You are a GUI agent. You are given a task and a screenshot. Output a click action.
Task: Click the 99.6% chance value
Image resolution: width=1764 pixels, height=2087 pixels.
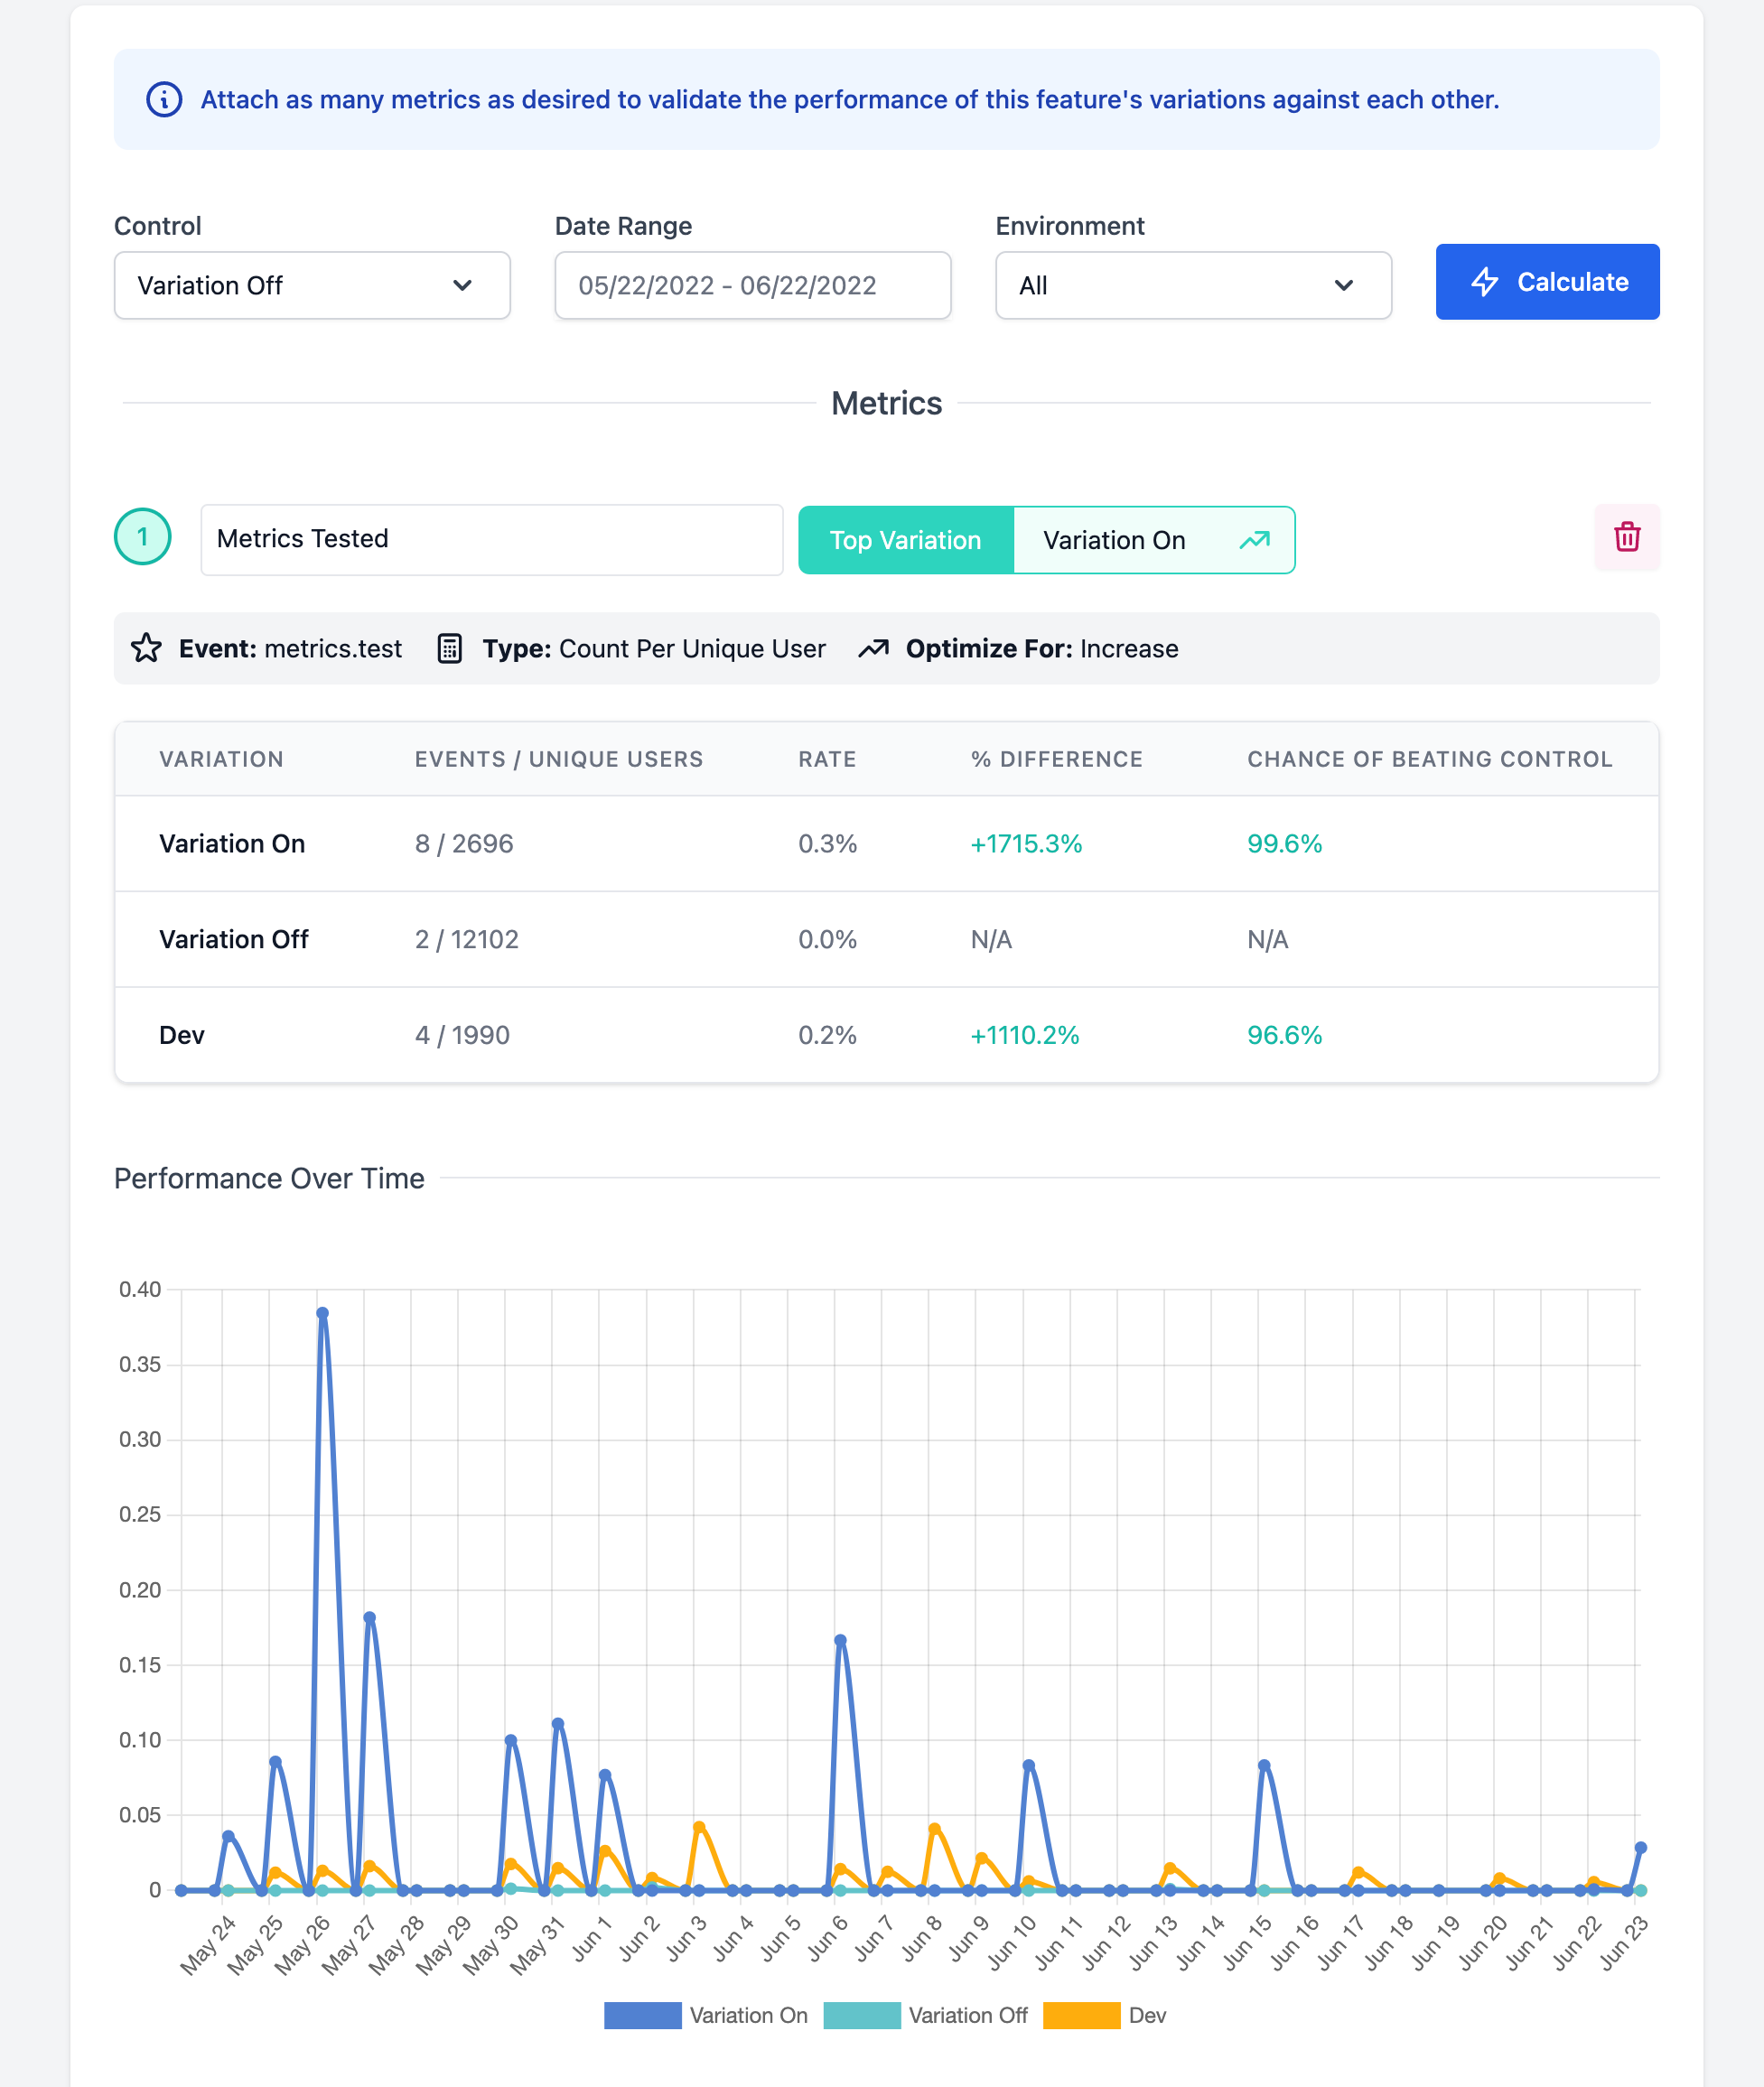tap(1284, 843)
